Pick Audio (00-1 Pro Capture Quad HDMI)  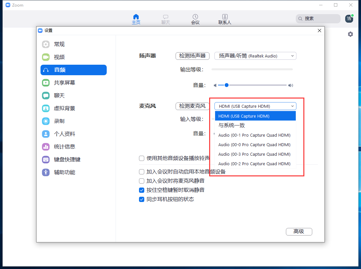[x=255, y=135]
